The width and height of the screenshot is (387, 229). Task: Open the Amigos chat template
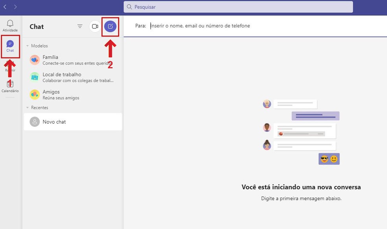click(63, 94)
